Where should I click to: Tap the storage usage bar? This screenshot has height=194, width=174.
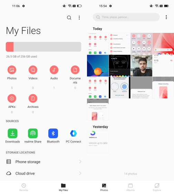click(43, 47)
